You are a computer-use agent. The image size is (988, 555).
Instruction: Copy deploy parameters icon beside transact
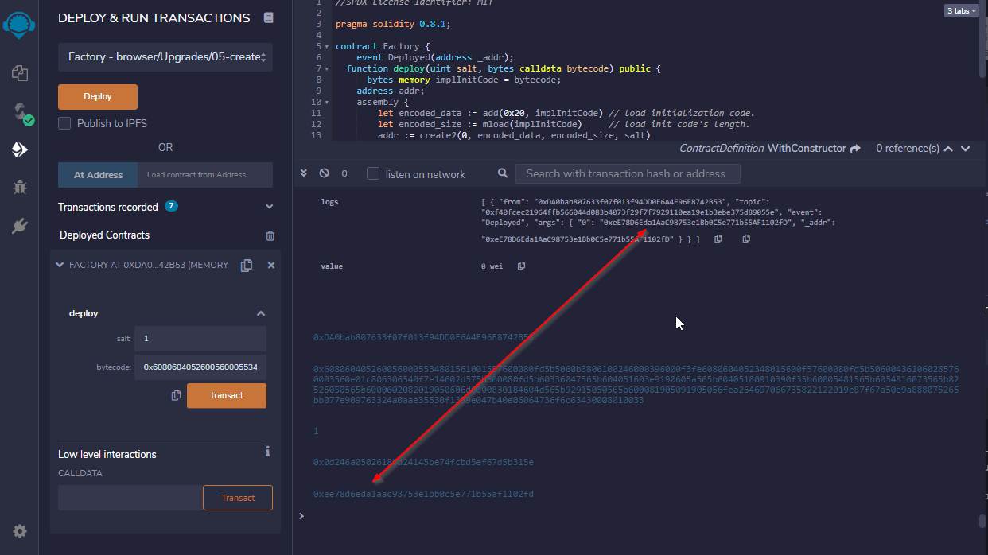click(176, 395)
